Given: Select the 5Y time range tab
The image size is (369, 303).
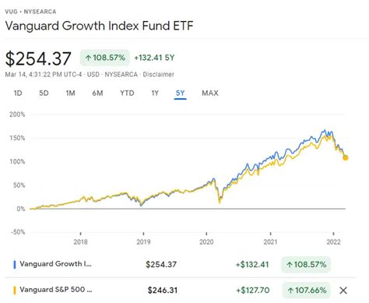Looking at the screenshot, I should [181, 93].
